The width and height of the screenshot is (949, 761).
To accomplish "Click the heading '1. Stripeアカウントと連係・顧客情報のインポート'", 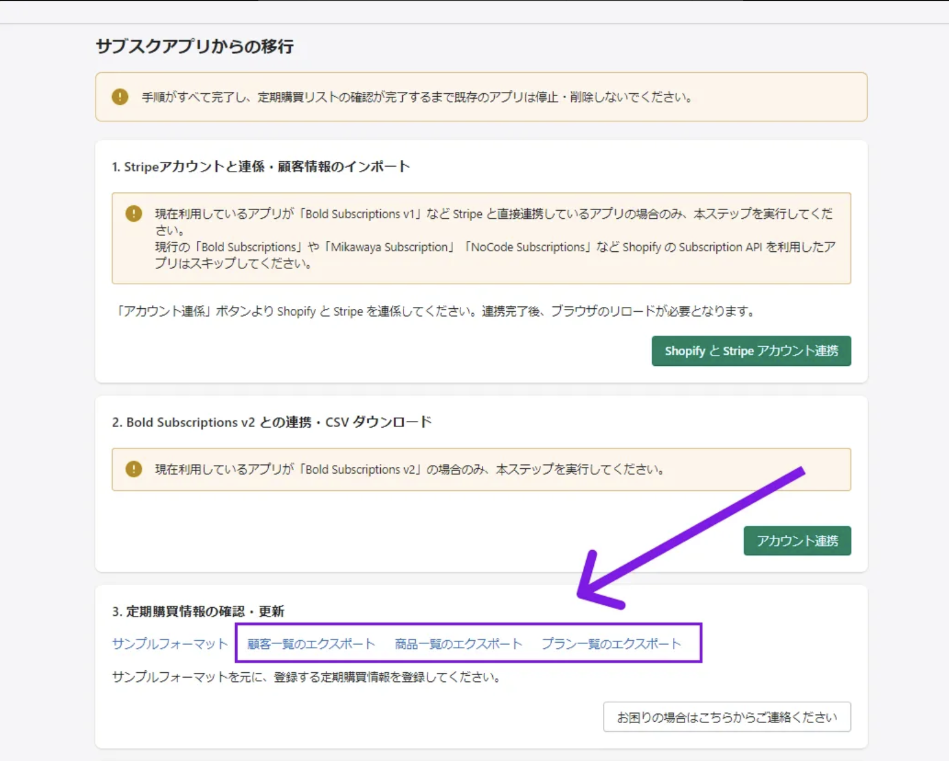I will pos(261,167).
